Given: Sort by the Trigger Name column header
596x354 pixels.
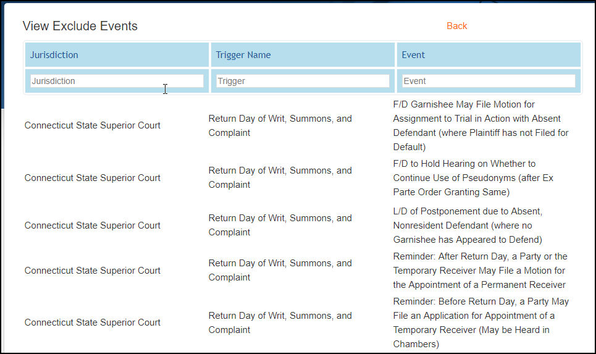Looking at the screenshot, I should pyautogui.click(x=243, y=55).
